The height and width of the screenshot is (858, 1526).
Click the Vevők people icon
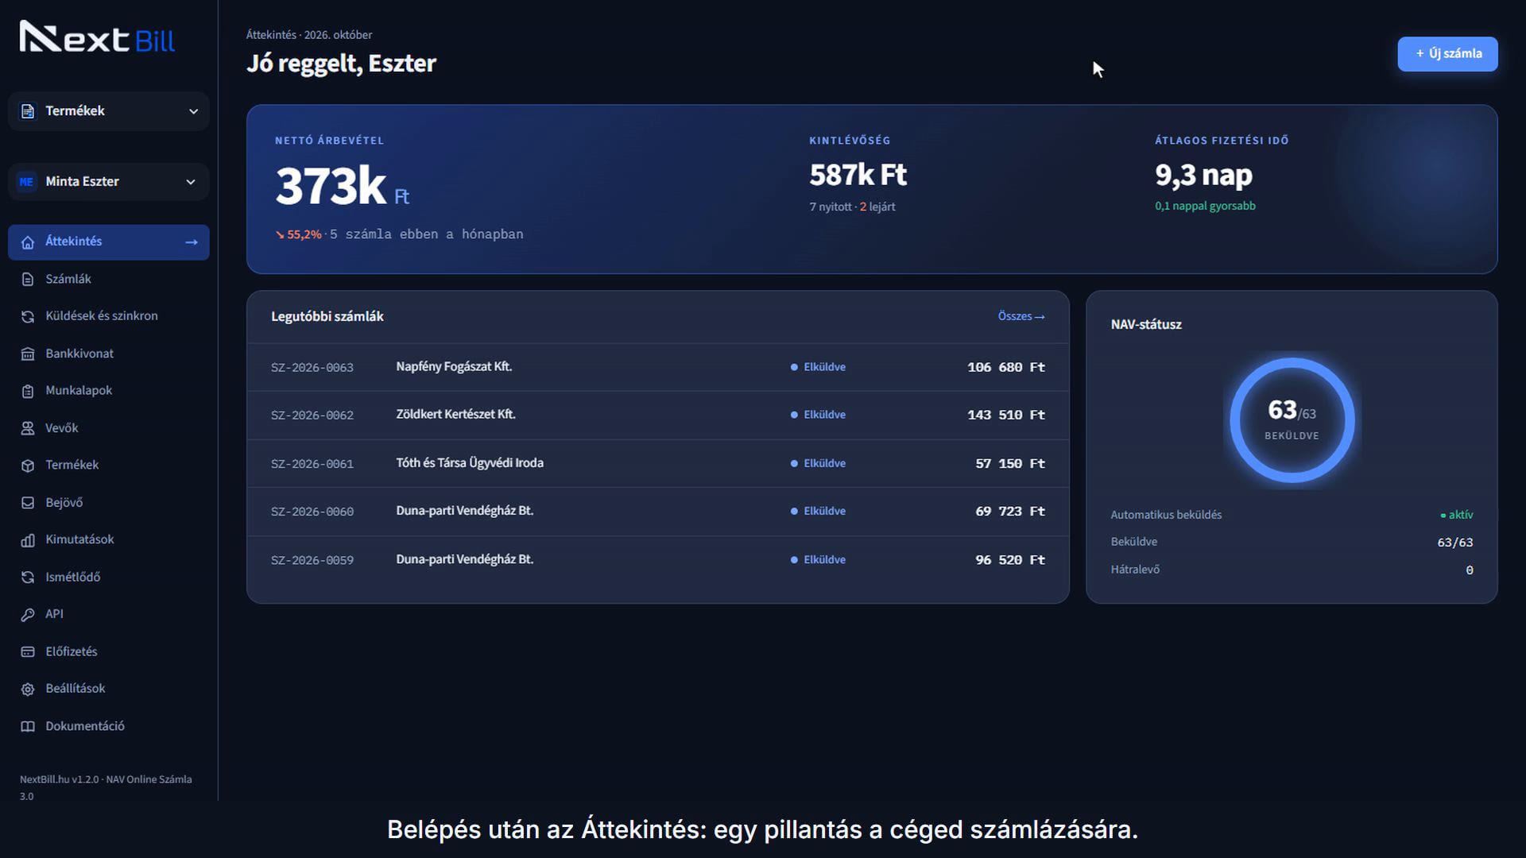(28, 428)
